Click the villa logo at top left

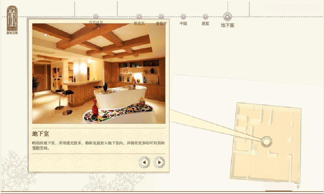(12, 20)
